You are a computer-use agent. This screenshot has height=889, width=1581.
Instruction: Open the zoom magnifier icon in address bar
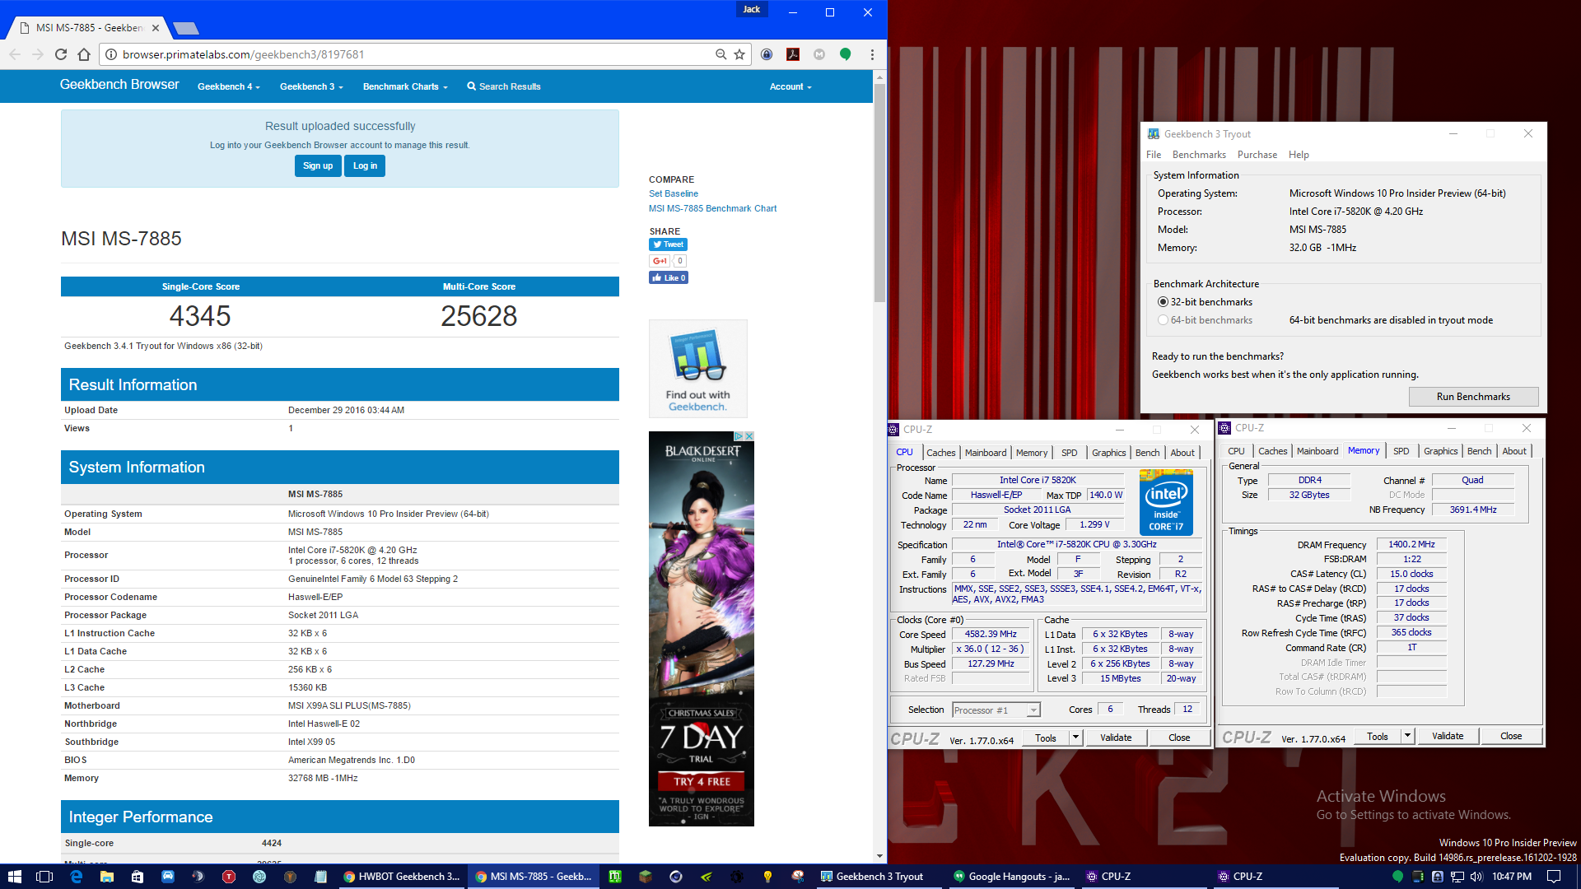[x=721, y=54]
